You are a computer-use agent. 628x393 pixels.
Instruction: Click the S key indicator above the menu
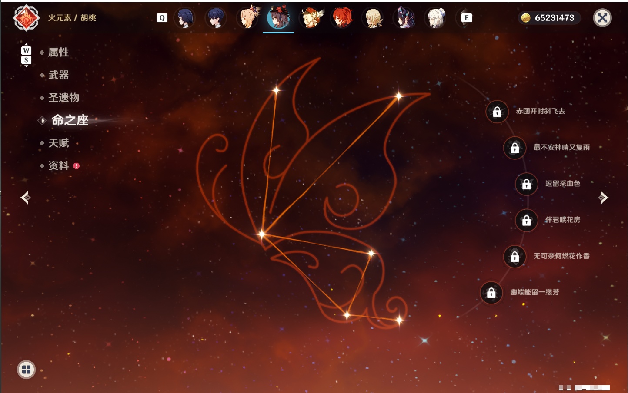[x=26, y=60]
